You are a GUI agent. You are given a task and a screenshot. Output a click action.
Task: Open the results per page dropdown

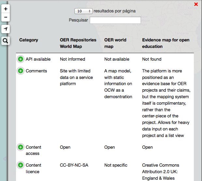point(83,11)
